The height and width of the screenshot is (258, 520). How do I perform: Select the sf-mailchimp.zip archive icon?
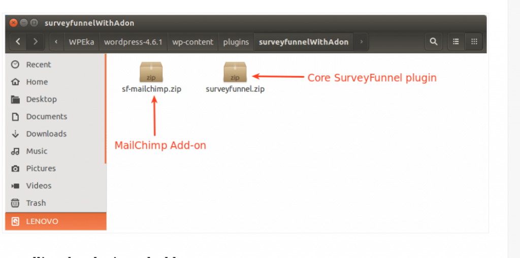coord(151,72)
